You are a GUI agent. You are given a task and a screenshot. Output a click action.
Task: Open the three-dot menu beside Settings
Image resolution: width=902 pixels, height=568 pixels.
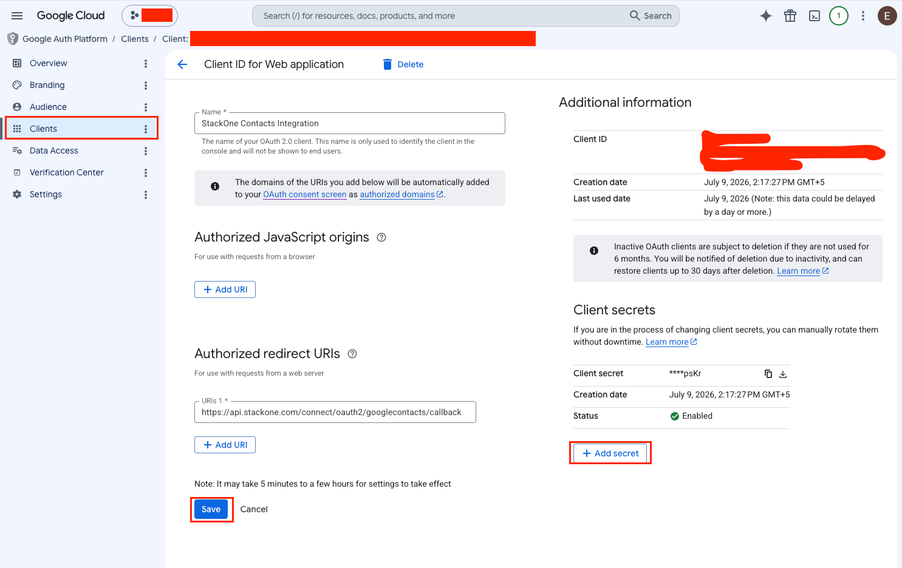(146, 195)
